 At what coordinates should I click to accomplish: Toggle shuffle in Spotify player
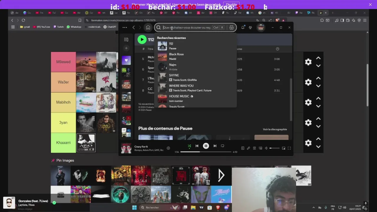[189, 146]
